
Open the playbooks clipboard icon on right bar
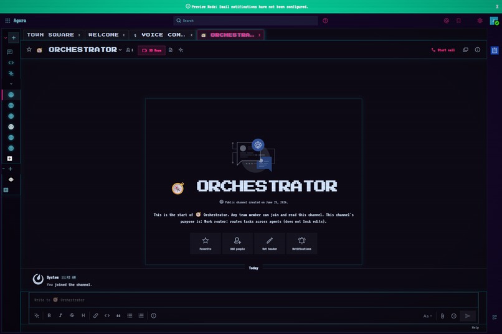pos(495,50)
